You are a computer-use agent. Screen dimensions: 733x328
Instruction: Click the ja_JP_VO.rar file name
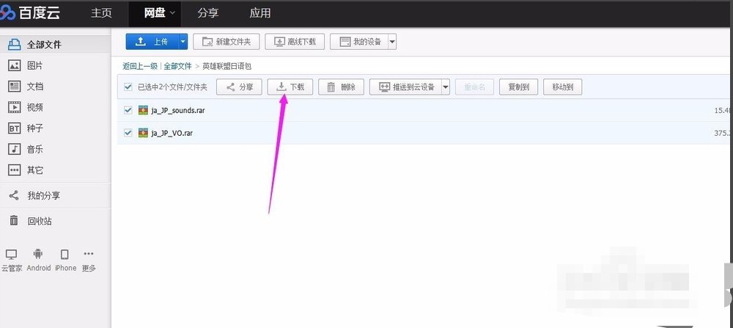tap(172, 134)
